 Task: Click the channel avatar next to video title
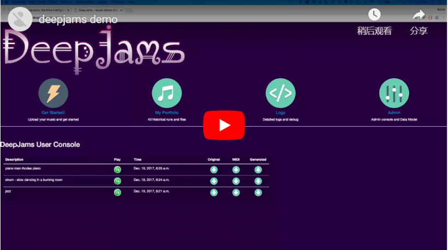click(20, 19)
